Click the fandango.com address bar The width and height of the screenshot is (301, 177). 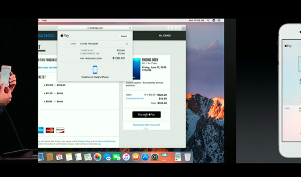95,28
